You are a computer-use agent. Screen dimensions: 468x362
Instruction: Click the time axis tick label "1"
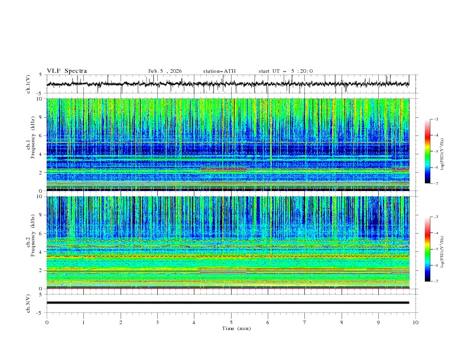click(84, 322)
